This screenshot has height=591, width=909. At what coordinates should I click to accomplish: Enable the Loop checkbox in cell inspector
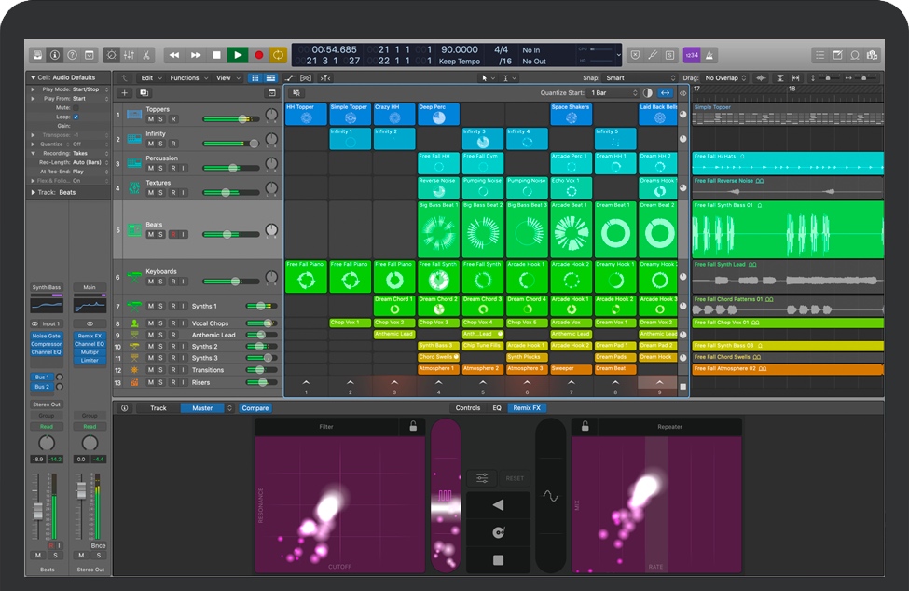(76, 117)
